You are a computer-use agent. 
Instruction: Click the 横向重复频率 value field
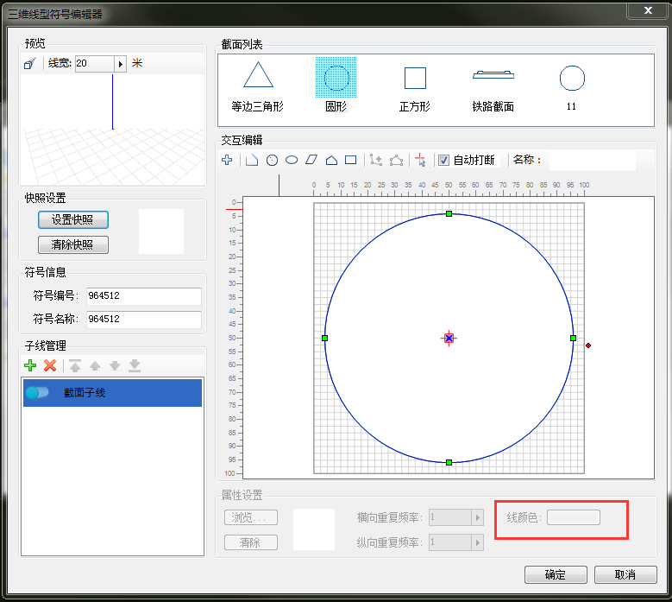pyautogui.click(x=450, y=517)
